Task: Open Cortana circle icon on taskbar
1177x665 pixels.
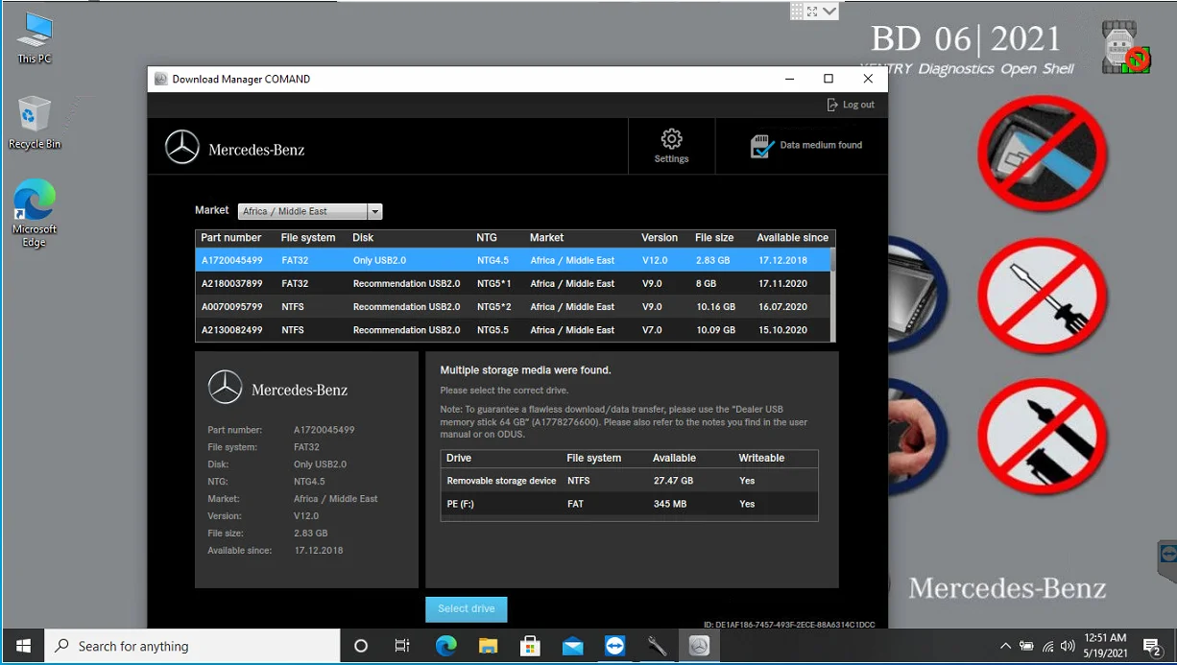Action: pos(361,646)
